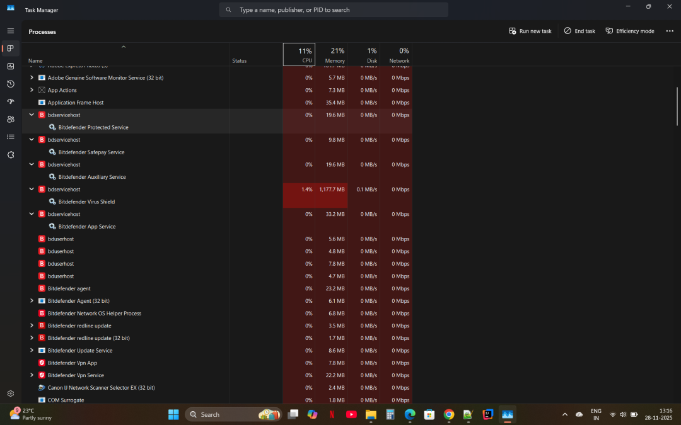Select the COM Surrogate process row
The height and width of the screenshot is (425, 681).
coord(217,399)
